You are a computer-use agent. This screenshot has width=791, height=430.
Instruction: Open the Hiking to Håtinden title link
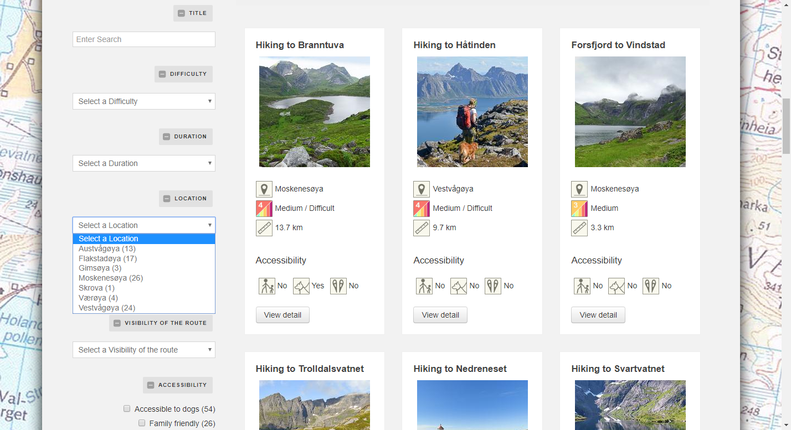[455, 45]
